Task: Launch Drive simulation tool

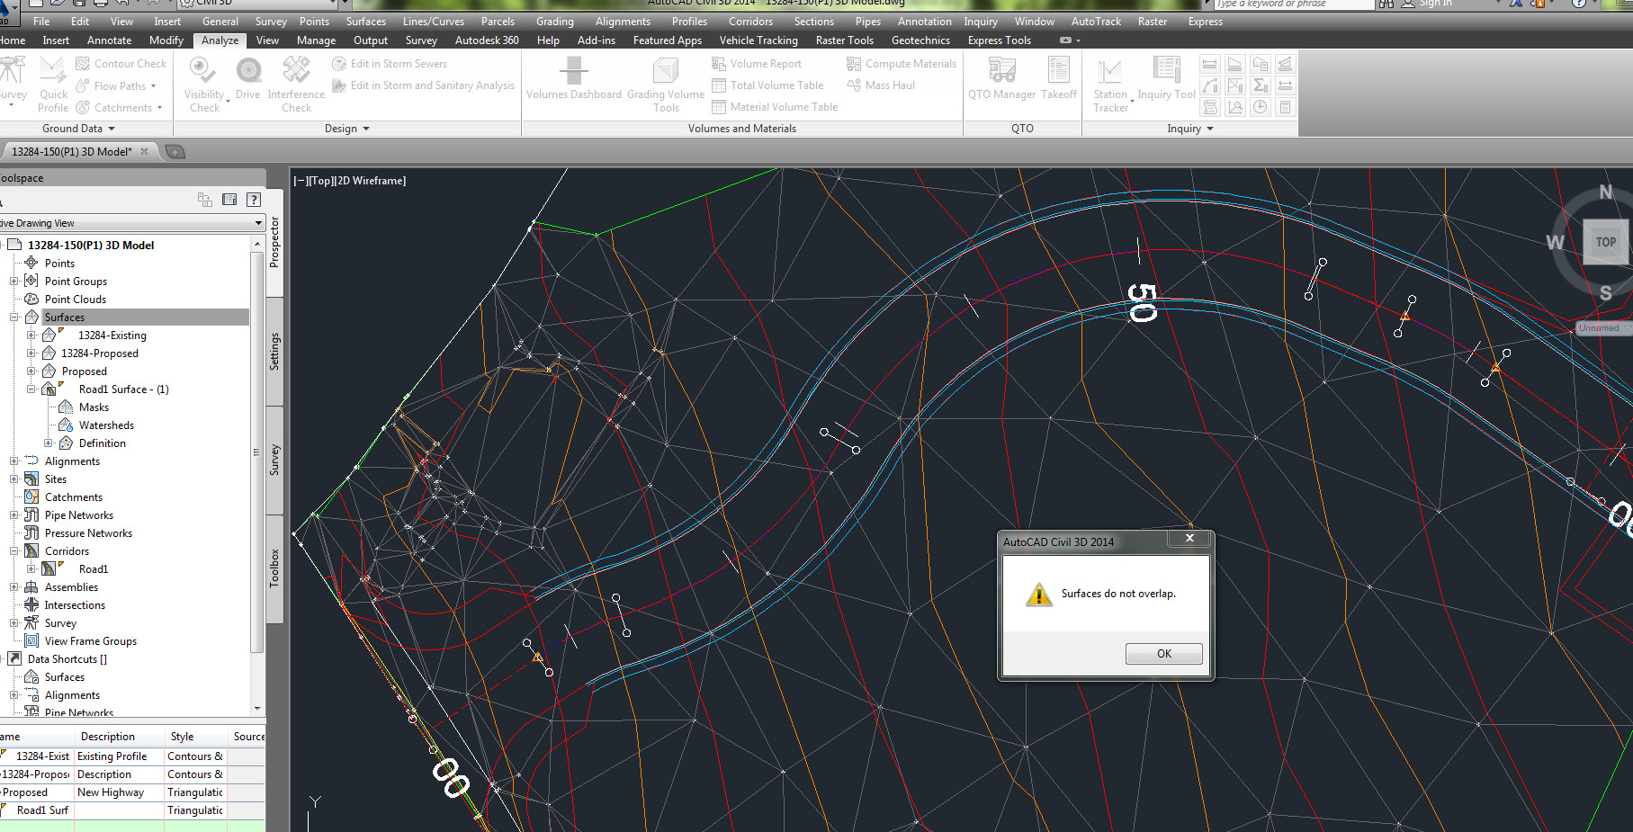Action: click(248, 79)
